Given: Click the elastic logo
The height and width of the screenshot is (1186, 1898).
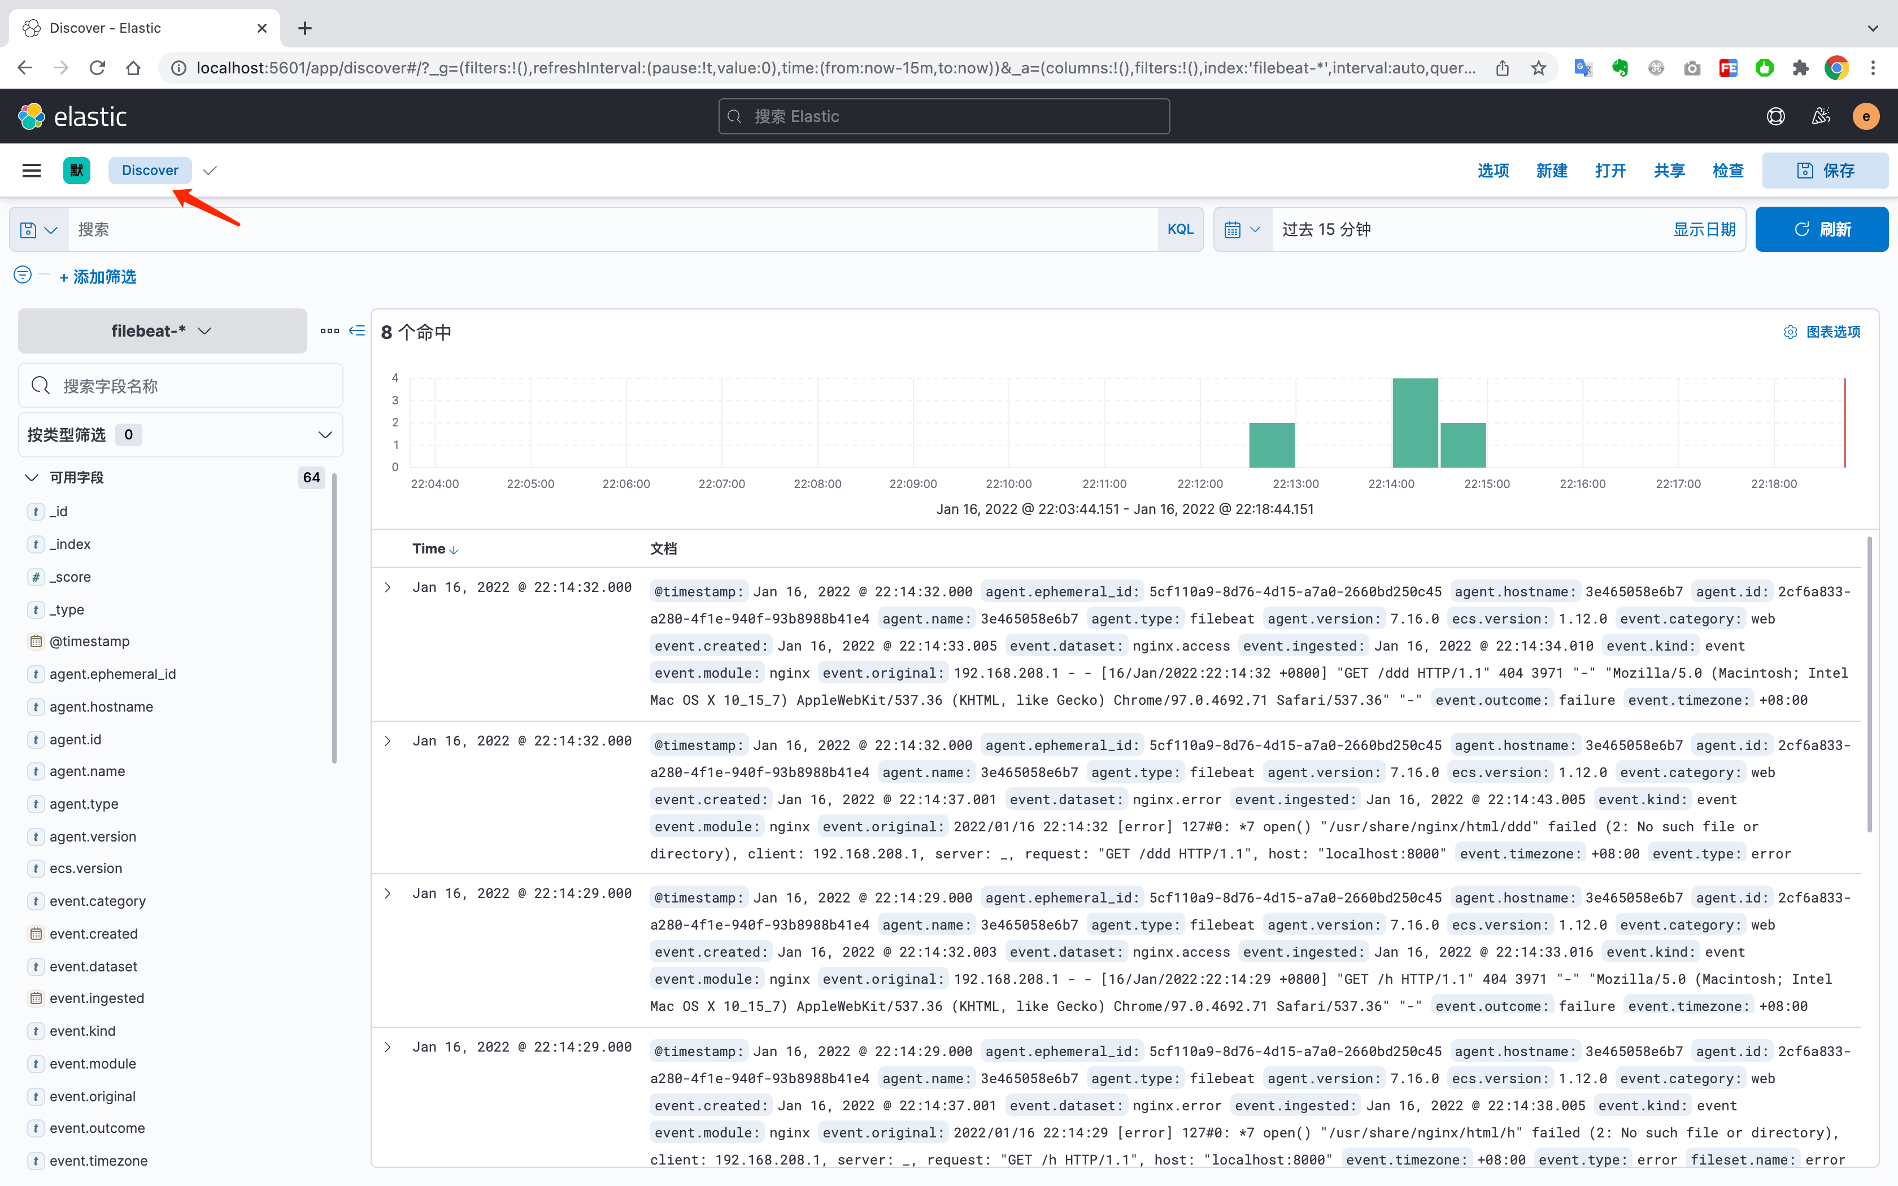Looking at the screenshot, I should 72,116.
